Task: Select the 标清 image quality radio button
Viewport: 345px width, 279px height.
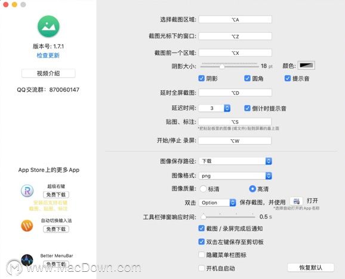Action: pyautogui.click(x=203, y=189)
